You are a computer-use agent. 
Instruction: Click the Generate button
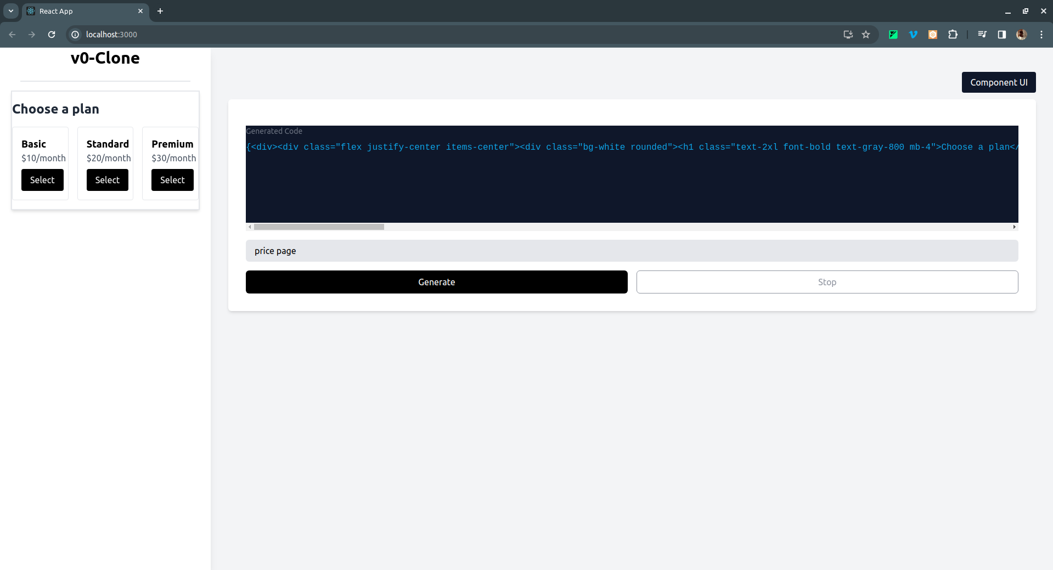pyautogui.click(x=437, y=282)
